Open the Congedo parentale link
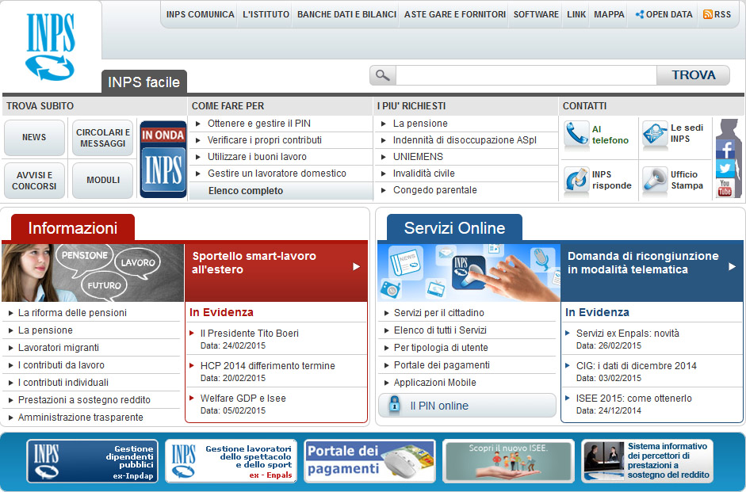Image resolution: width=746 pixels, height=492 pixels. 435,190
